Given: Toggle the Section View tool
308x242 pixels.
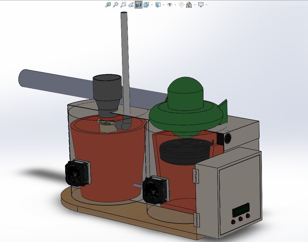Looking at the screenshot, I should (x=139, y=4).
